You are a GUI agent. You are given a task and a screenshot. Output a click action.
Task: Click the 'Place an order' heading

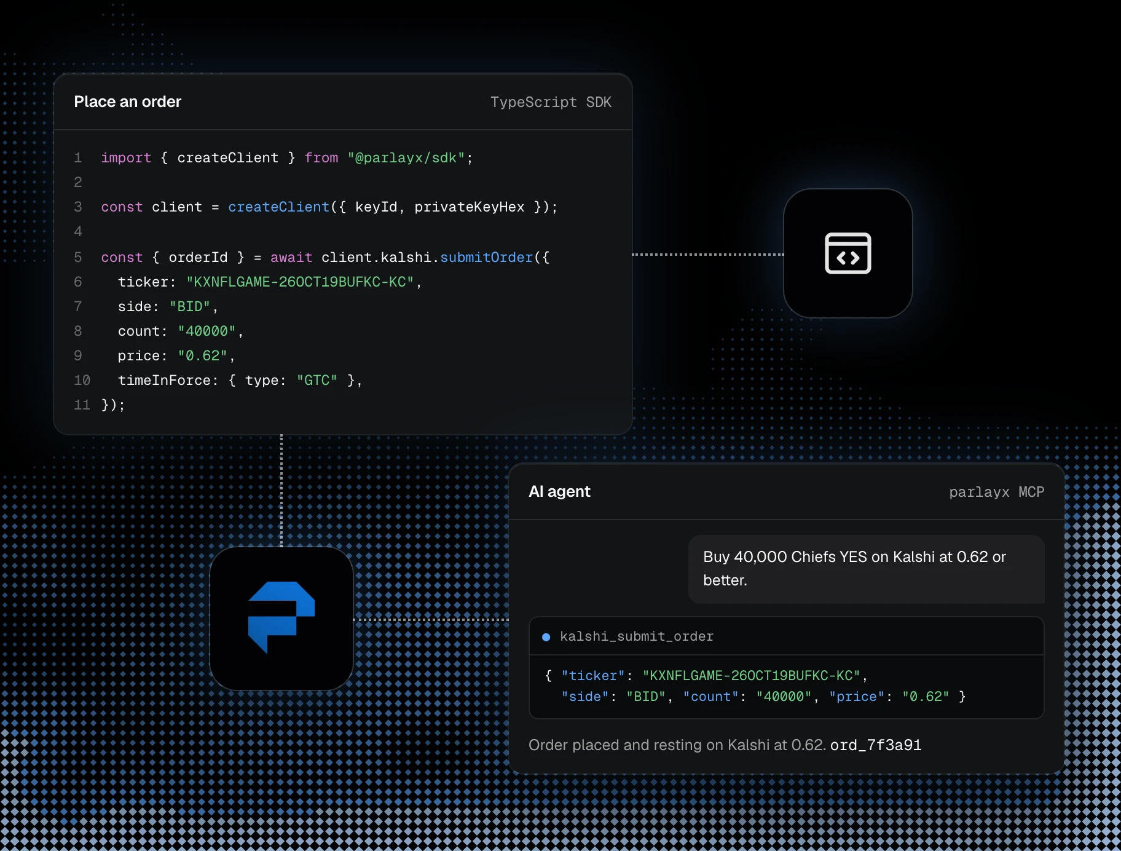tap(128, 101)
